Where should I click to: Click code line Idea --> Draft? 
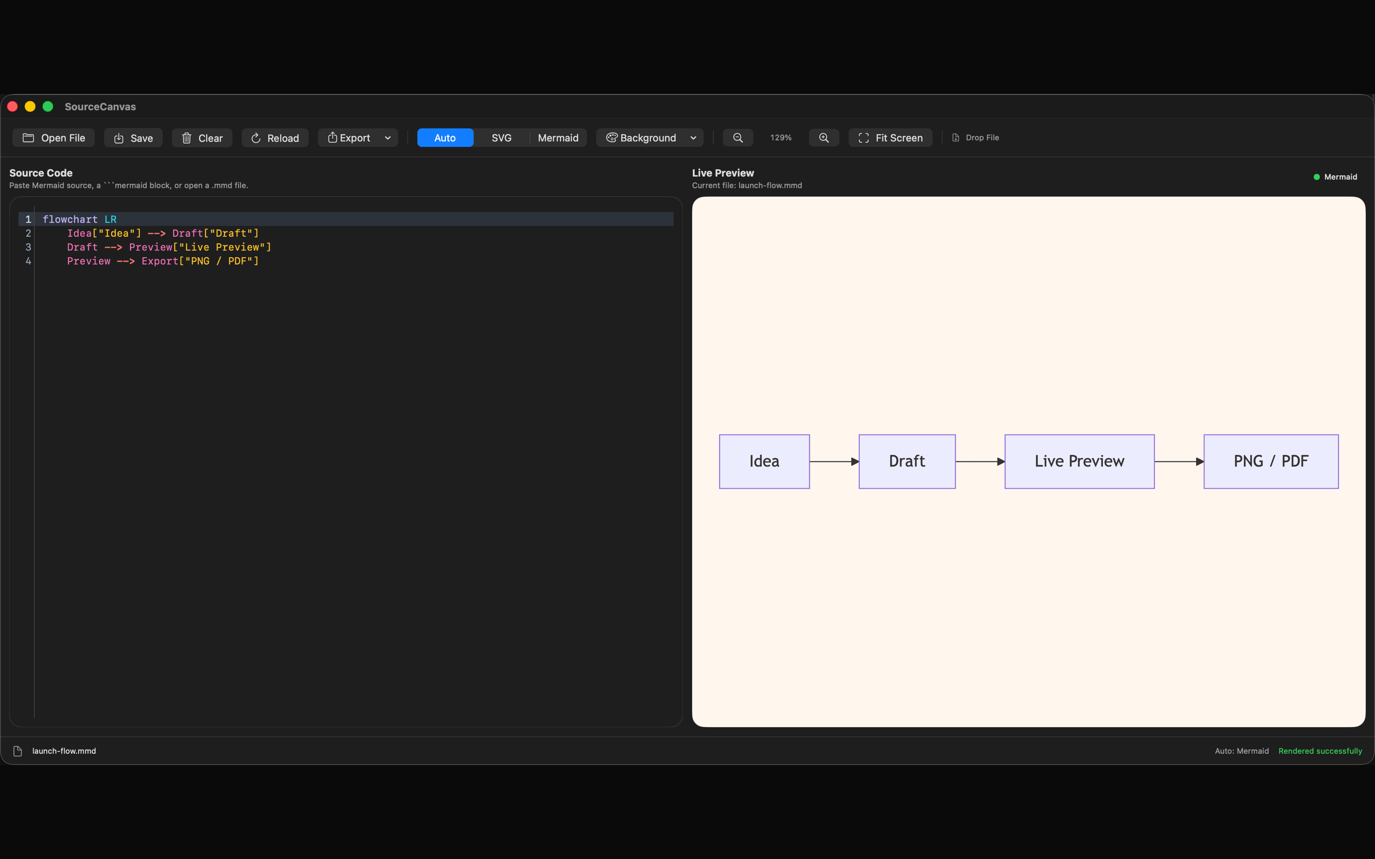click(163, 233)
